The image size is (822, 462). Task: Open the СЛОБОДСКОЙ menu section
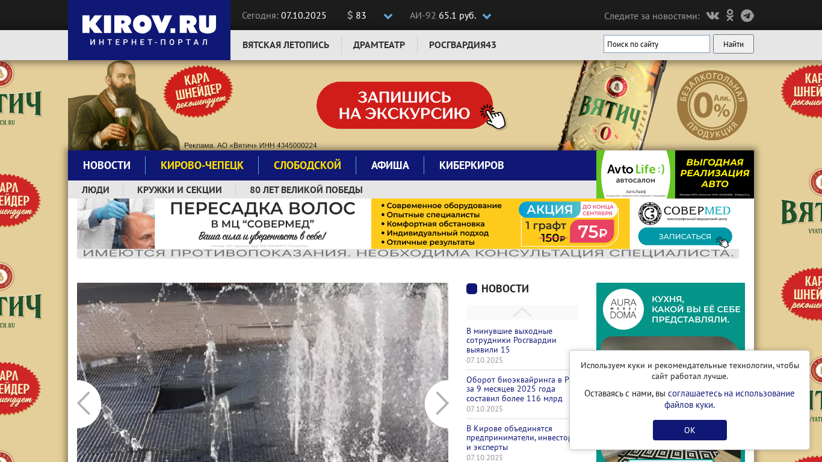click(x=307, y=165)
